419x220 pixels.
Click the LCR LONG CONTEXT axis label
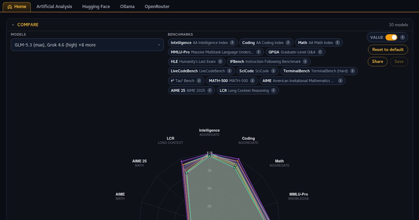(x=170, y=140)
